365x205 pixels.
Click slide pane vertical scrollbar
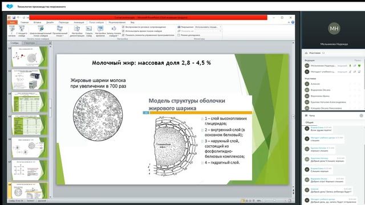(293, 116)
